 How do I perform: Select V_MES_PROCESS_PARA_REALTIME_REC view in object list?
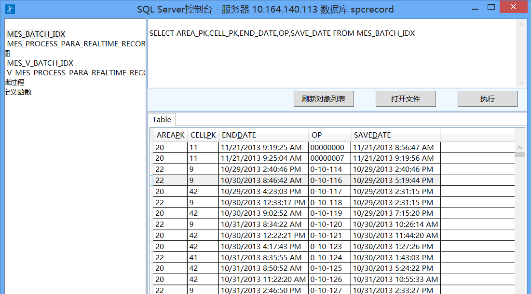[x=76, y=73]
